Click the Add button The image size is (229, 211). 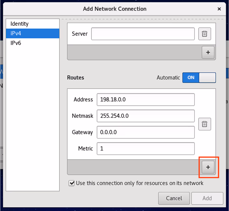(x=207, y=198)
